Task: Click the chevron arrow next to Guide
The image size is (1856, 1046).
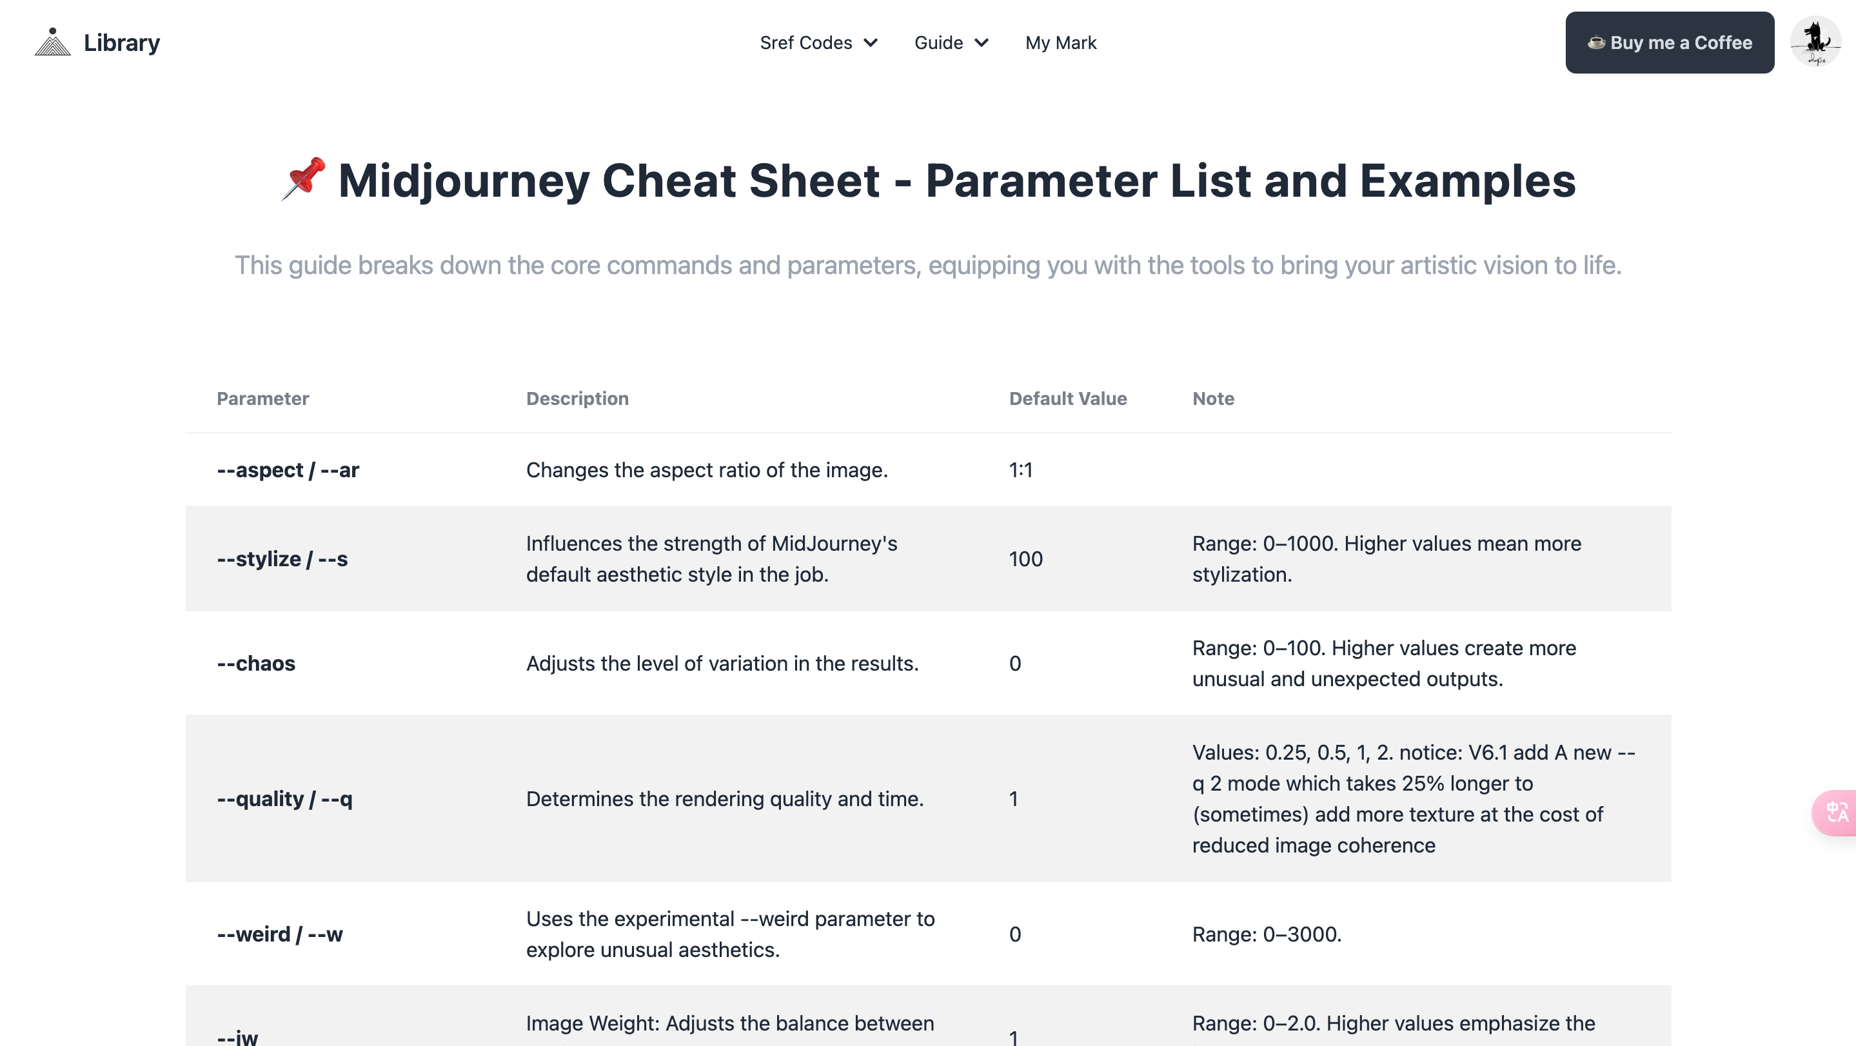Action: (983, 43)
